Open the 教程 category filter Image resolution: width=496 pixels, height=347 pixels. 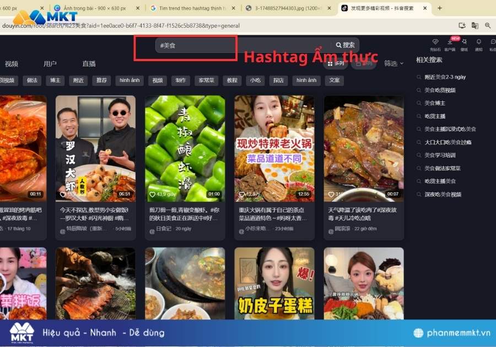click(x=231, y=80)
